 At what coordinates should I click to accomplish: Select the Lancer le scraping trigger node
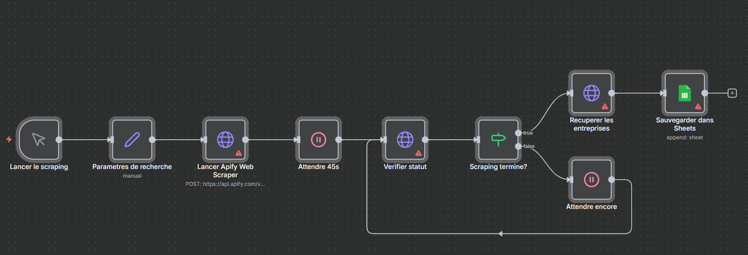click(39, 139)
